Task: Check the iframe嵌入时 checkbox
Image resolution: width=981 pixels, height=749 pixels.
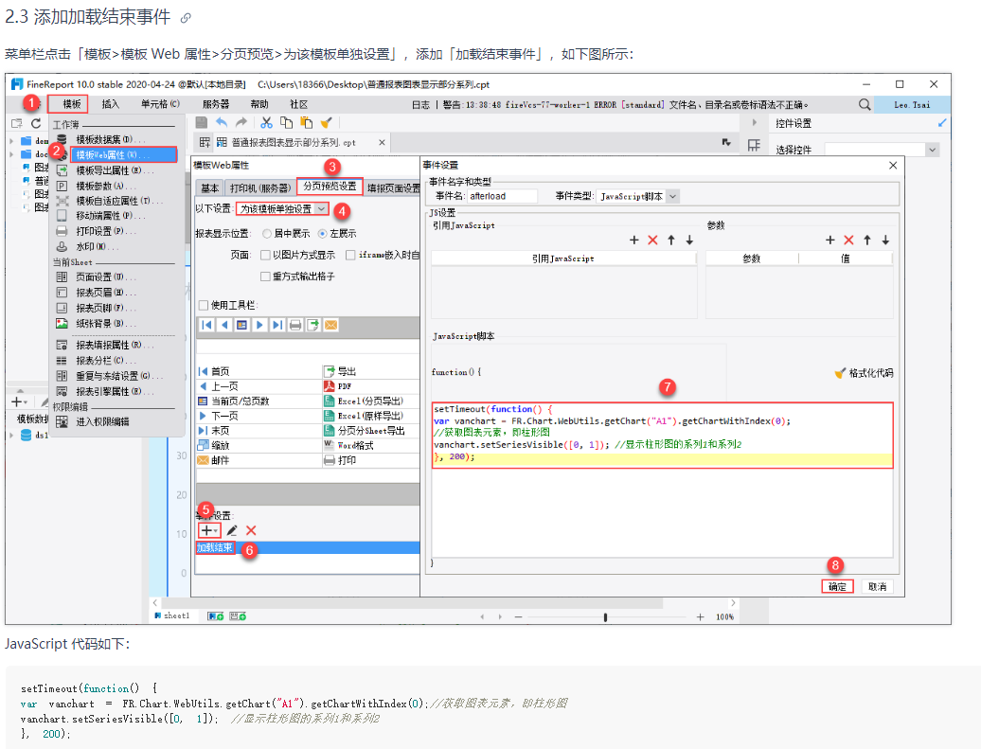Action: (350, 255)
